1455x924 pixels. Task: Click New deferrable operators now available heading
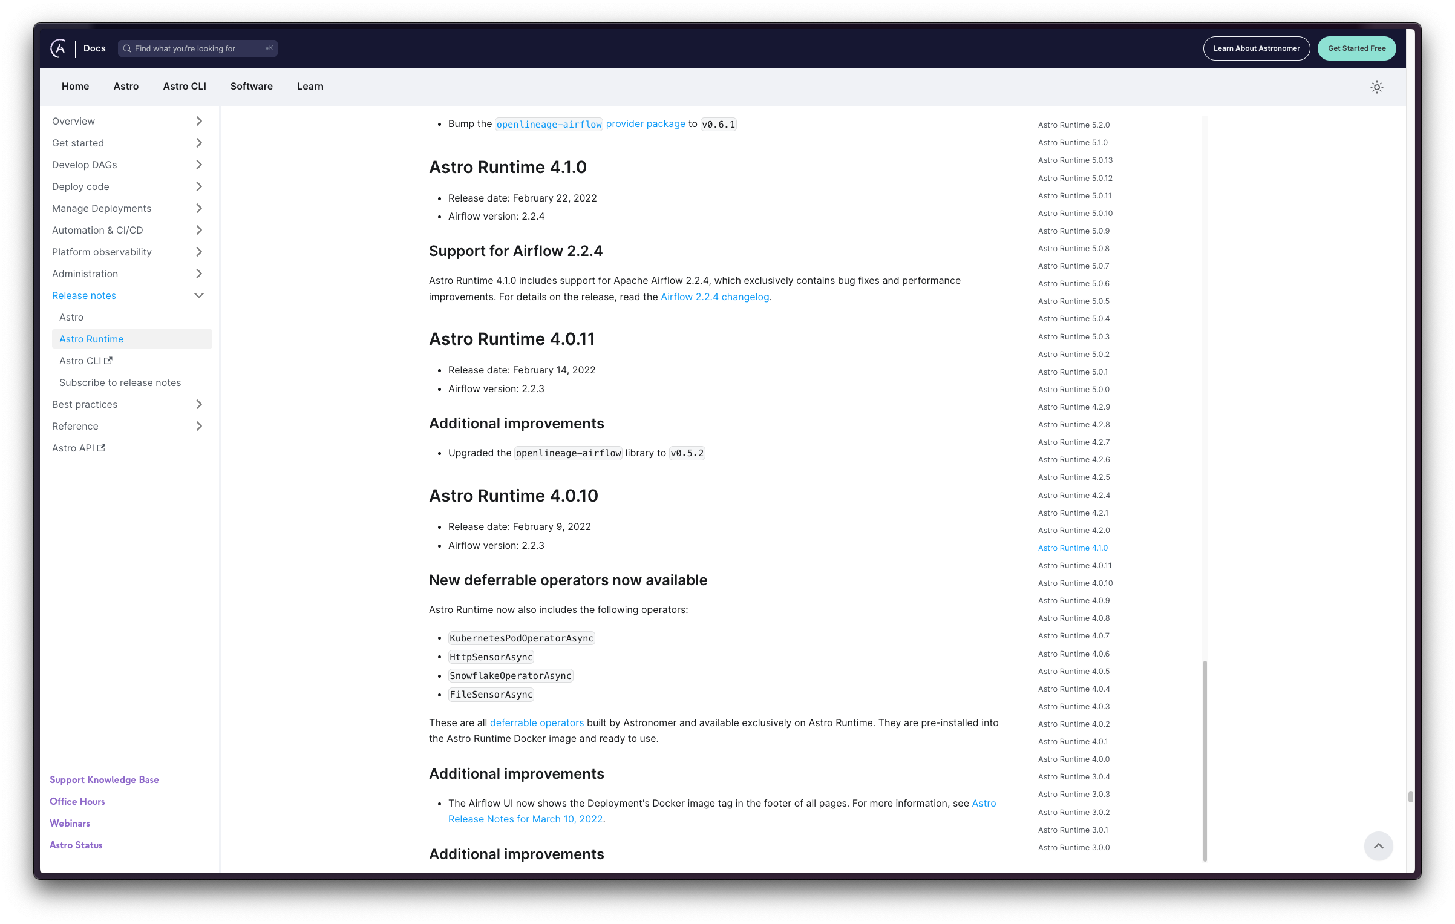[568, 580]
